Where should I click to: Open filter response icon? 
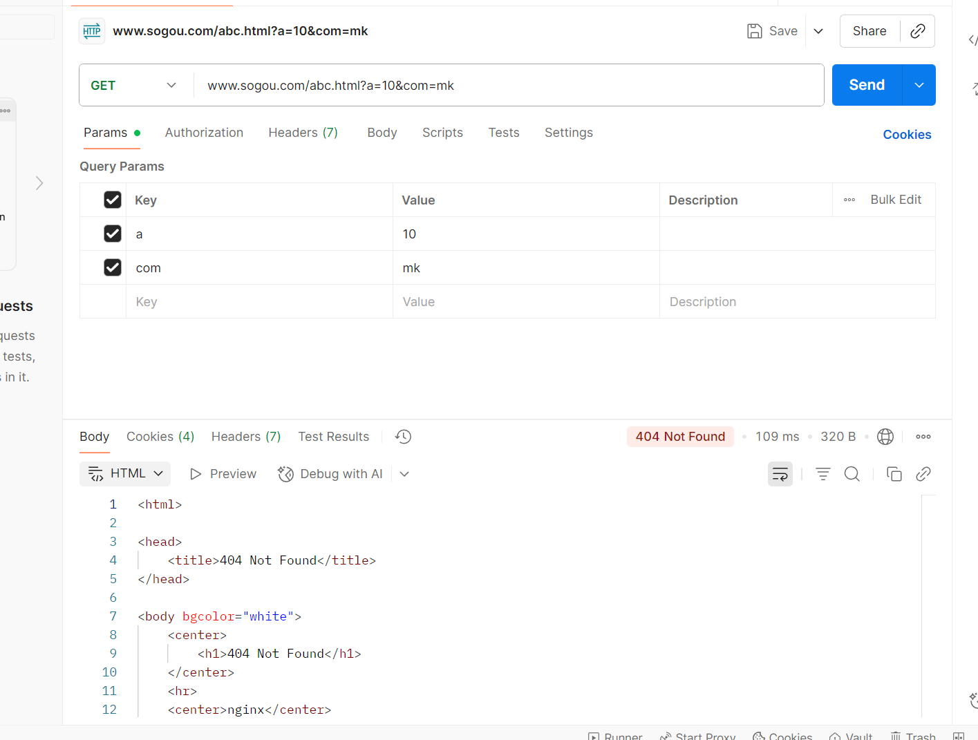point(823,474)
